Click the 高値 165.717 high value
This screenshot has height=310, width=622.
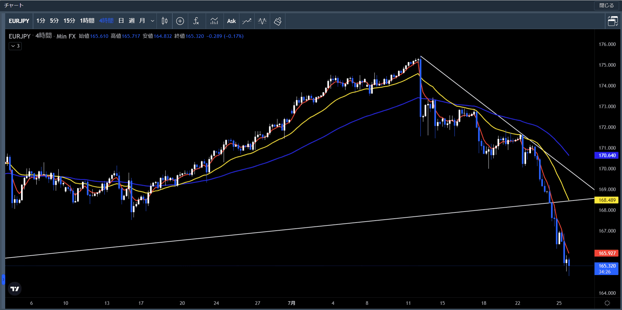(x=125, y=36)
